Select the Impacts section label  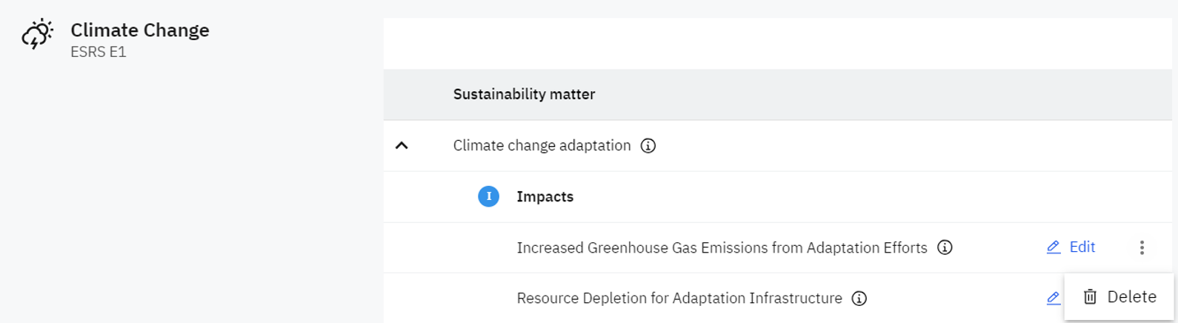tap(545, 196)
